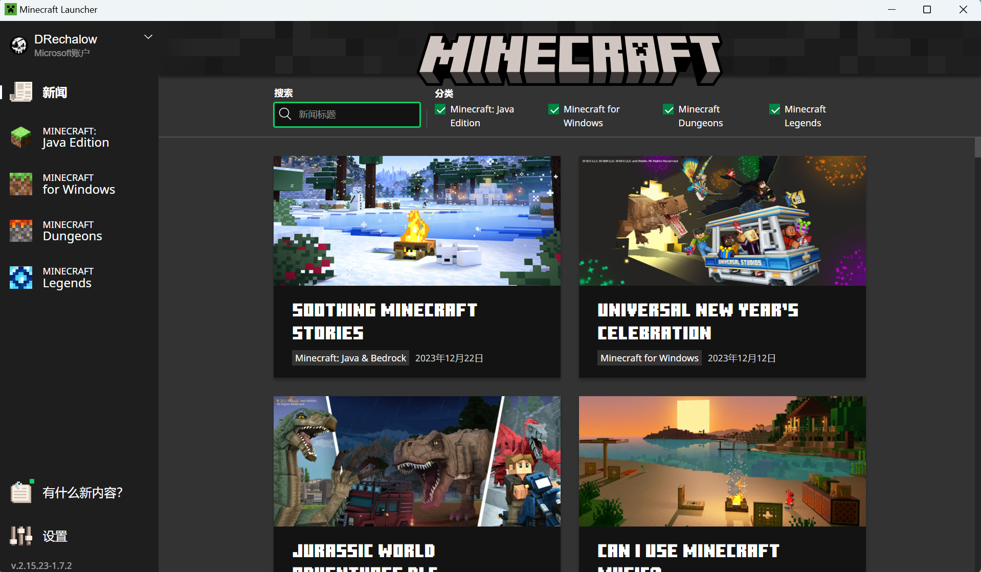
Task: Open the Jurassic World dinosaur thumbnail
Action: click(x=417, y=461)
